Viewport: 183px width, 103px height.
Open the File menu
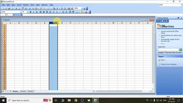tap(3, 5)
